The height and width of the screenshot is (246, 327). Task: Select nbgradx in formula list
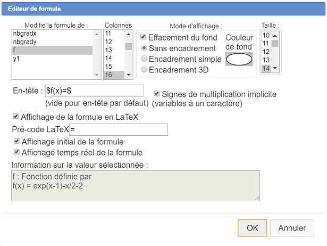(x=52, y=34)
